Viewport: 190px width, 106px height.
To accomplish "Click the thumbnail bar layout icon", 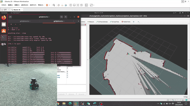I will 74,5.
